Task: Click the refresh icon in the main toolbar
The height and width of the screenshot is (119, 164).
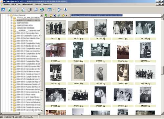Action: (10, 10)
